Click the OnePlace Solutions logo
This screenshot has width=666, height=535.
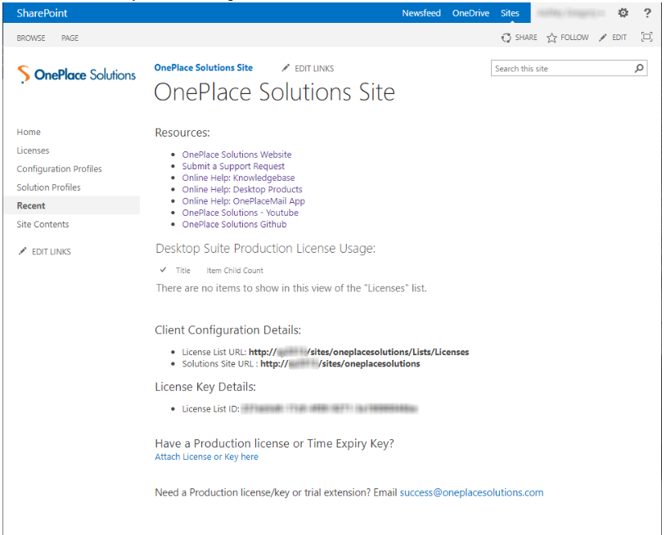pyautogui.click(x=77, y=74)
